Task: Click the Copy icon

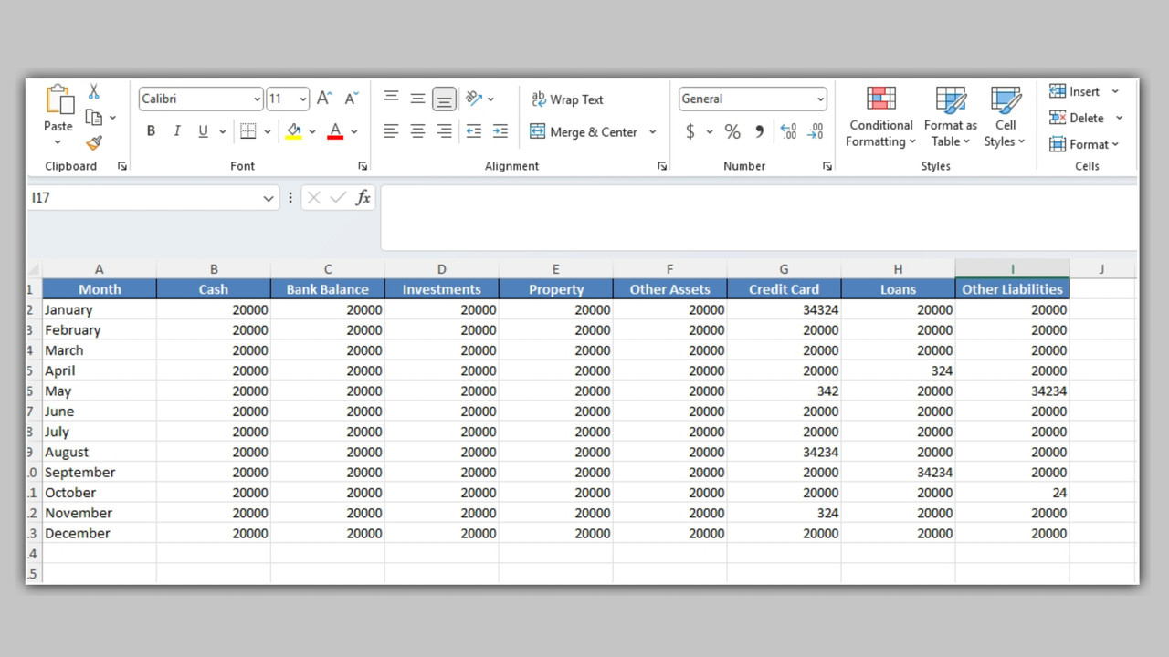Action: (93, 117)
